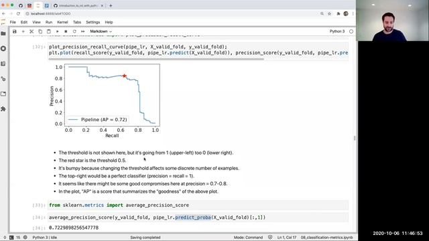Open the cell type dropdown showing Markdown

101,31
